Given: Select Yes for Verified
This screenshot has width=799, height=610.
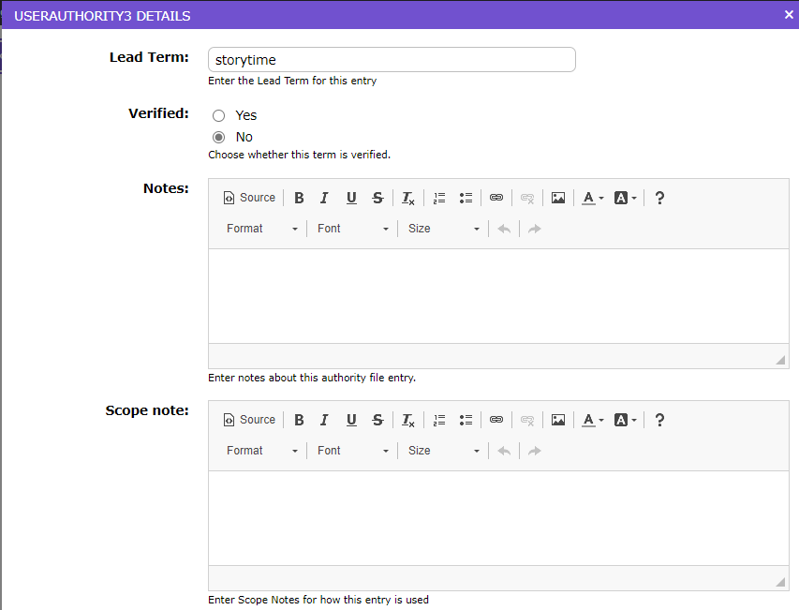Looking at the screenshot, I should (218, 115).
